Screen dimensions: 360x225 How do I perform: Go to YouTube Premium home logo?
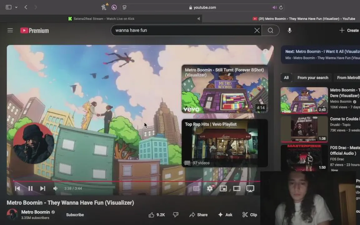34,31
